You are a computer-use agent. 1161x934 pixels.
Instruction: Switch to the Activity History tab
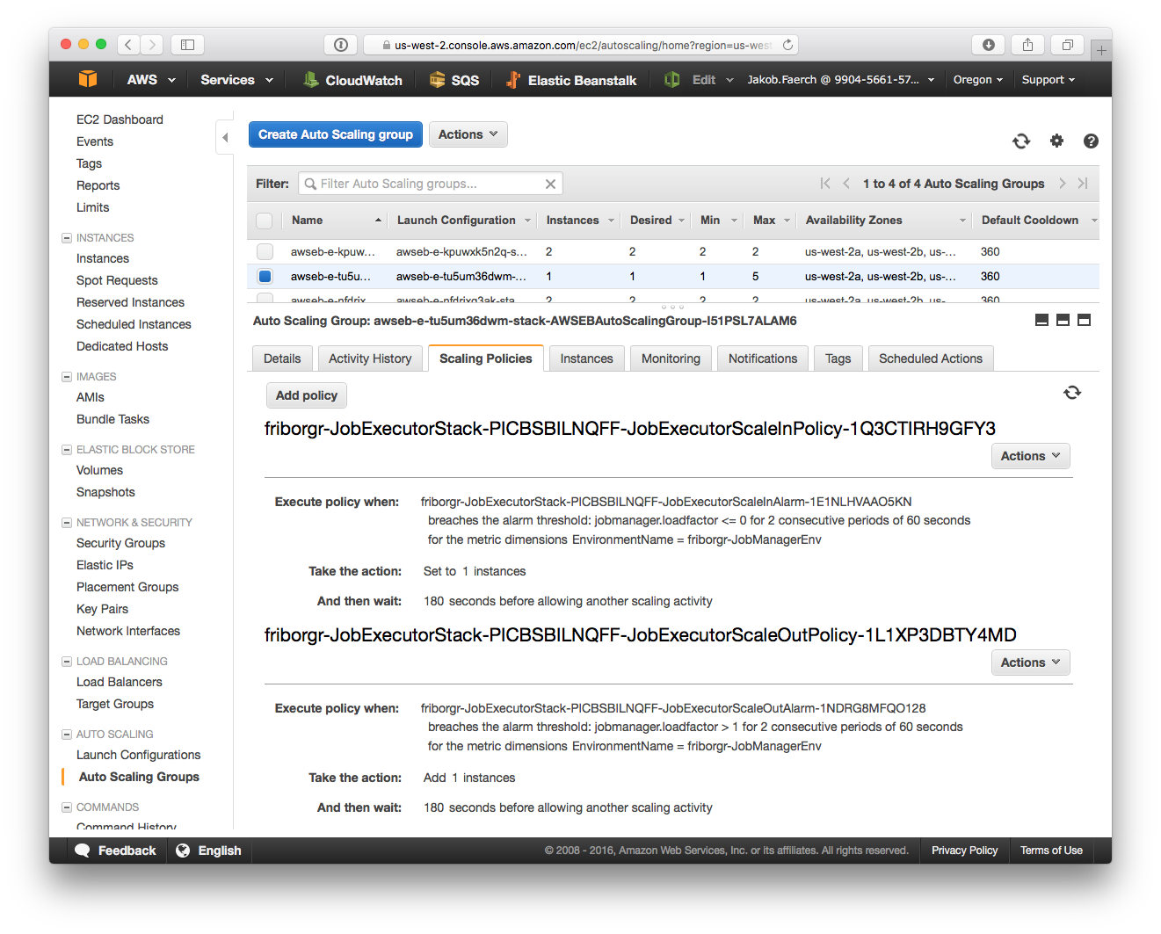click(x=370, y=358)
